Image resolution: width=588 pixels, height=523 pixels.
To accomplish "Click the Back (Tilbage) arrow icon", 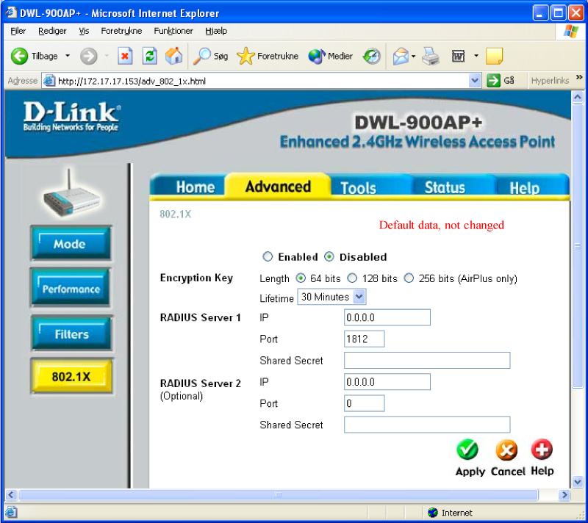I will [x=19, y=57].
